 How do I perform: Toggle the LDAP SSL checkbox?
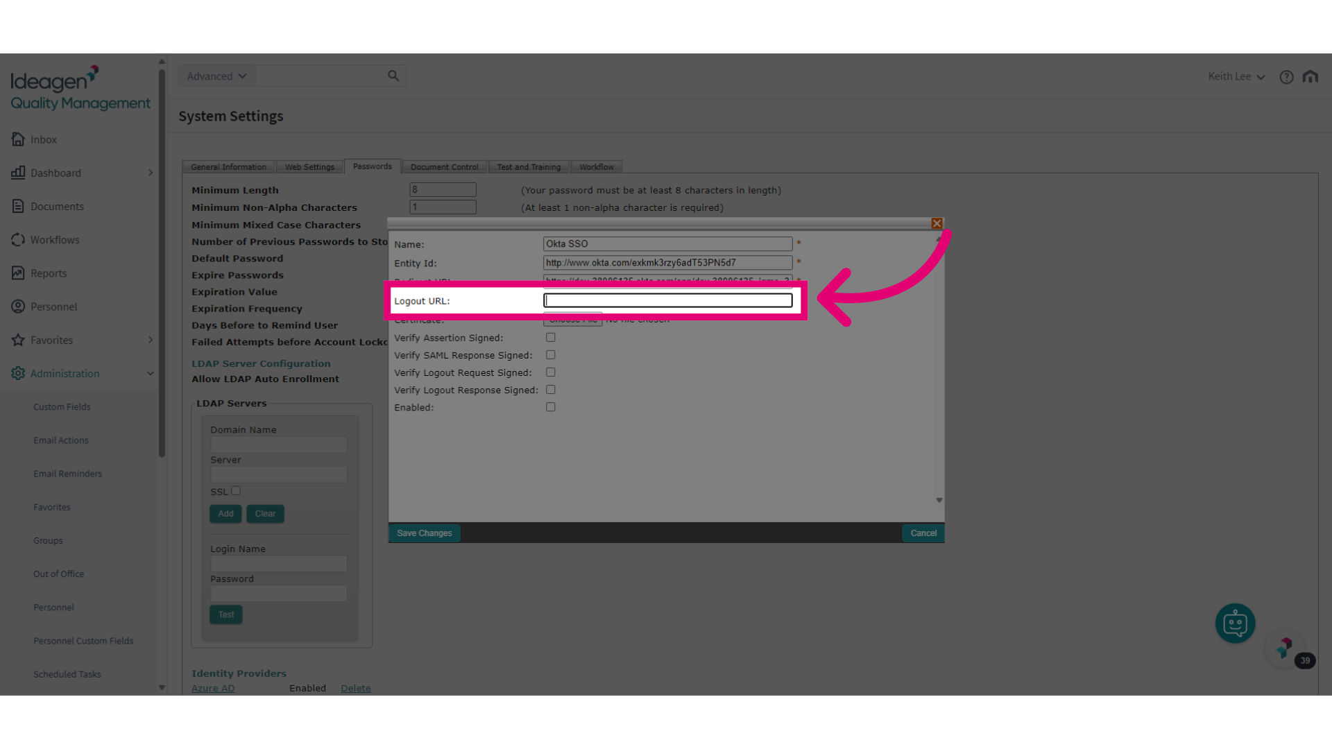tap(236, 490)
